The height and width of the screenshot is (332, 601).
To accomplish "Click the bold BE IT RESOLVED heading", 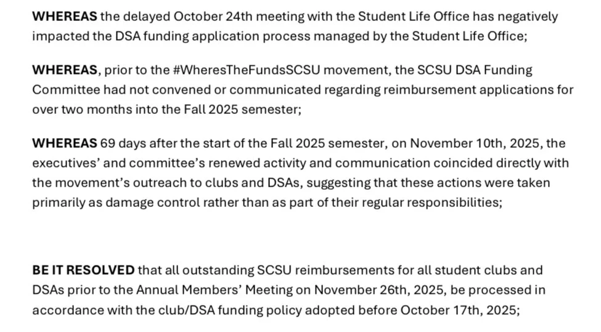I will click(83, 270).
